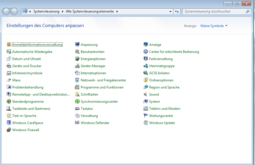
Task: Click the Maus mouse icon
Action: 9,80
